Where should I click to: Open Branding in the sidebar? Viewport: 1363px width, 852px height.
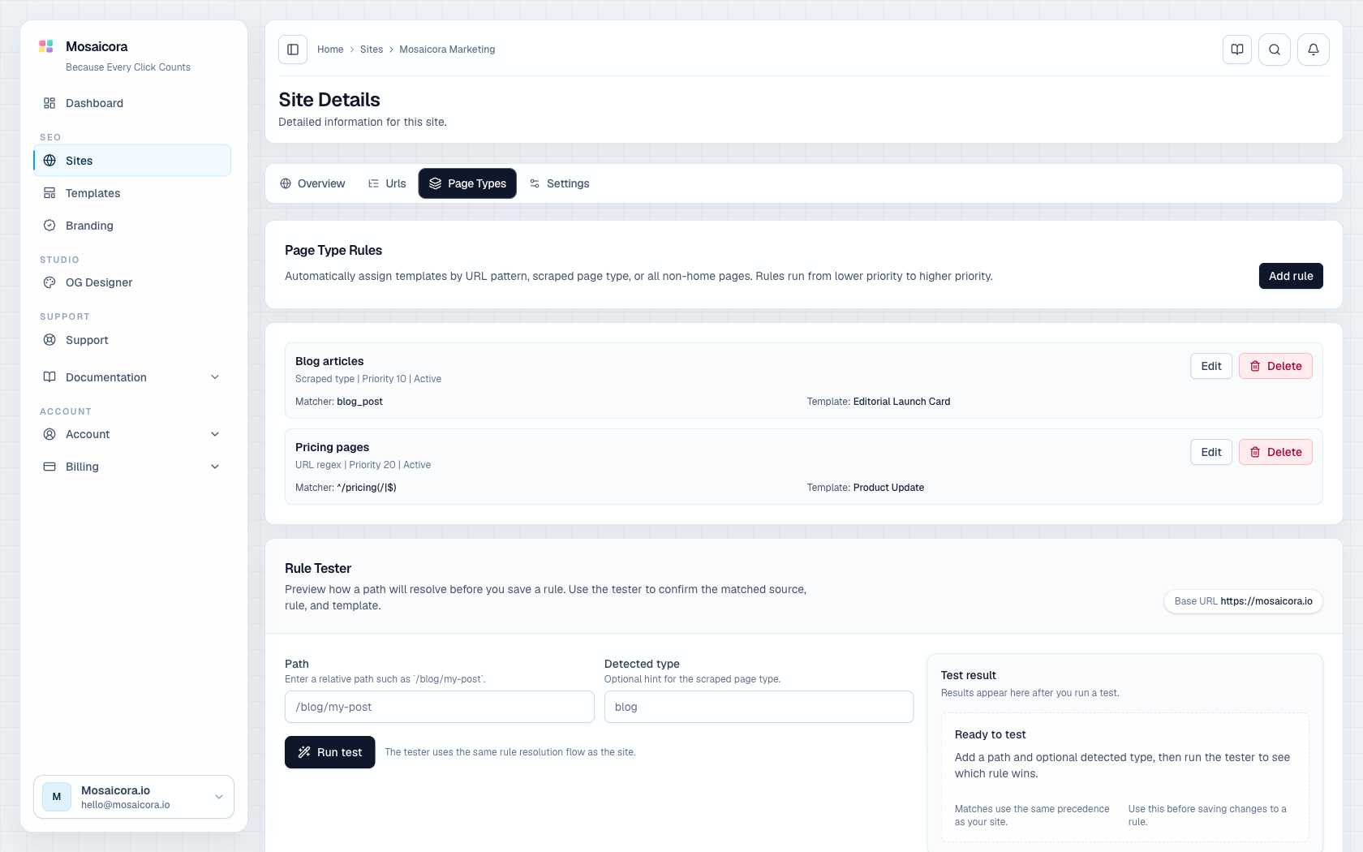[x=132, y=226]
